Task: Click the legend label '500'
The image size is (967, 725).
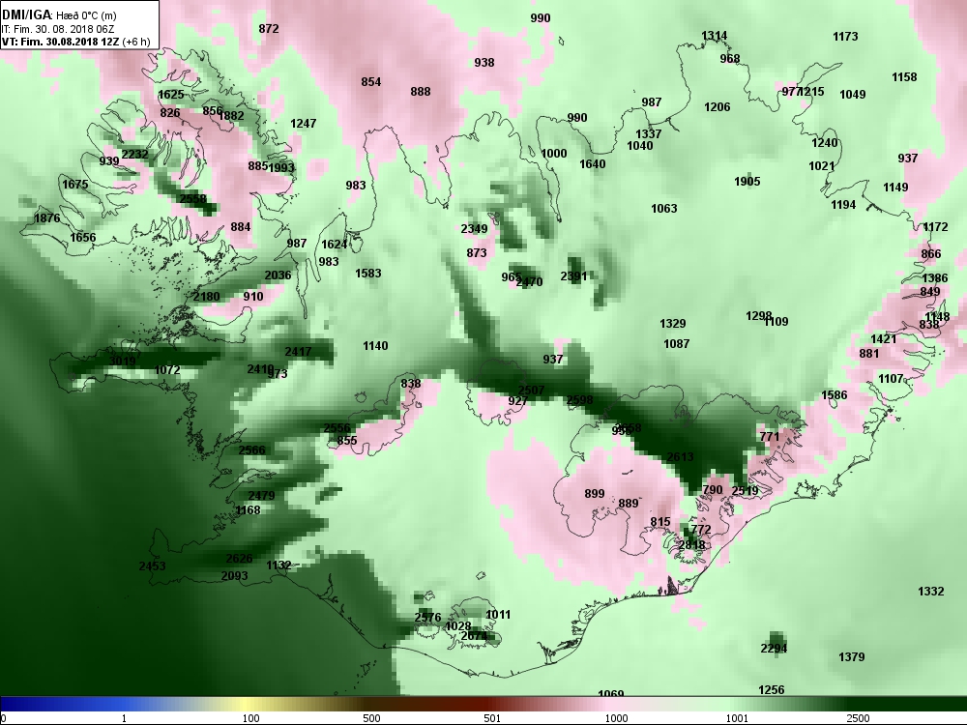Action: tap(371, 718)
